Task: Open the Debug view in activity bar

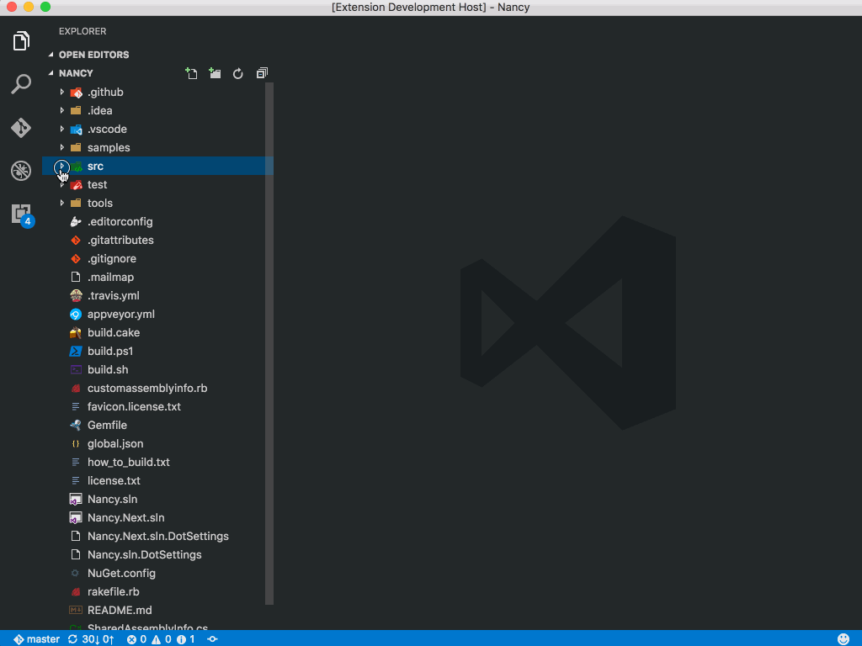Action: pos(21,171)
